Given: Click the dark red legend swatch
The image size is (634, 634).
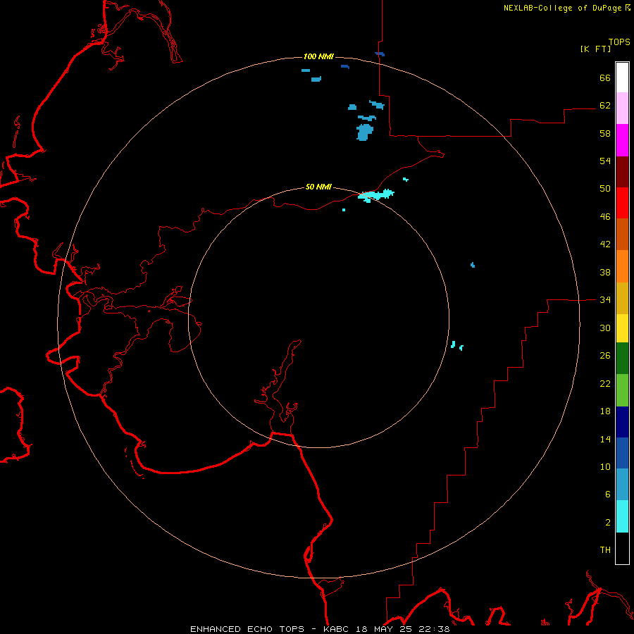Looking at the screenshot, I should click(622, 172).
